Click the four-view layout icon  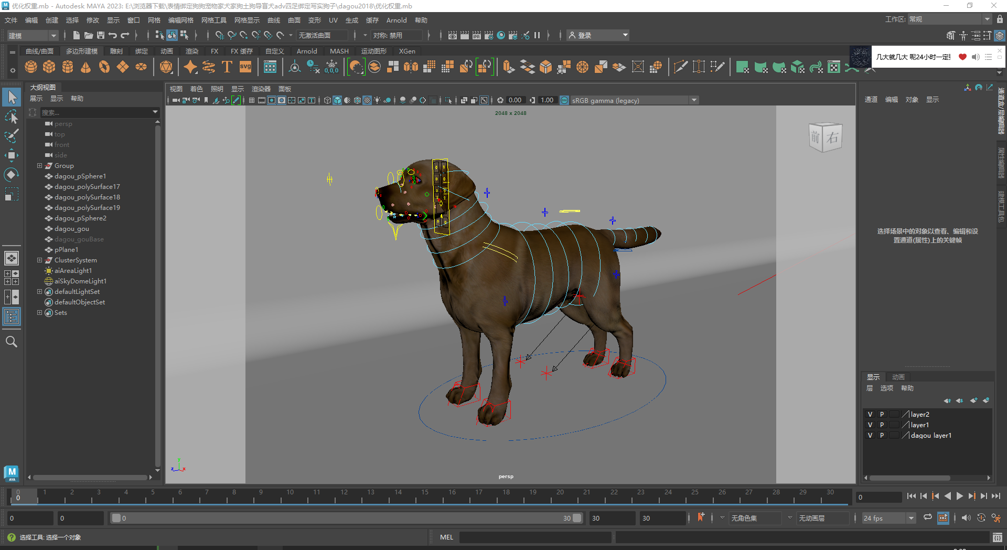pyautogui.click(x=12, y=278)
